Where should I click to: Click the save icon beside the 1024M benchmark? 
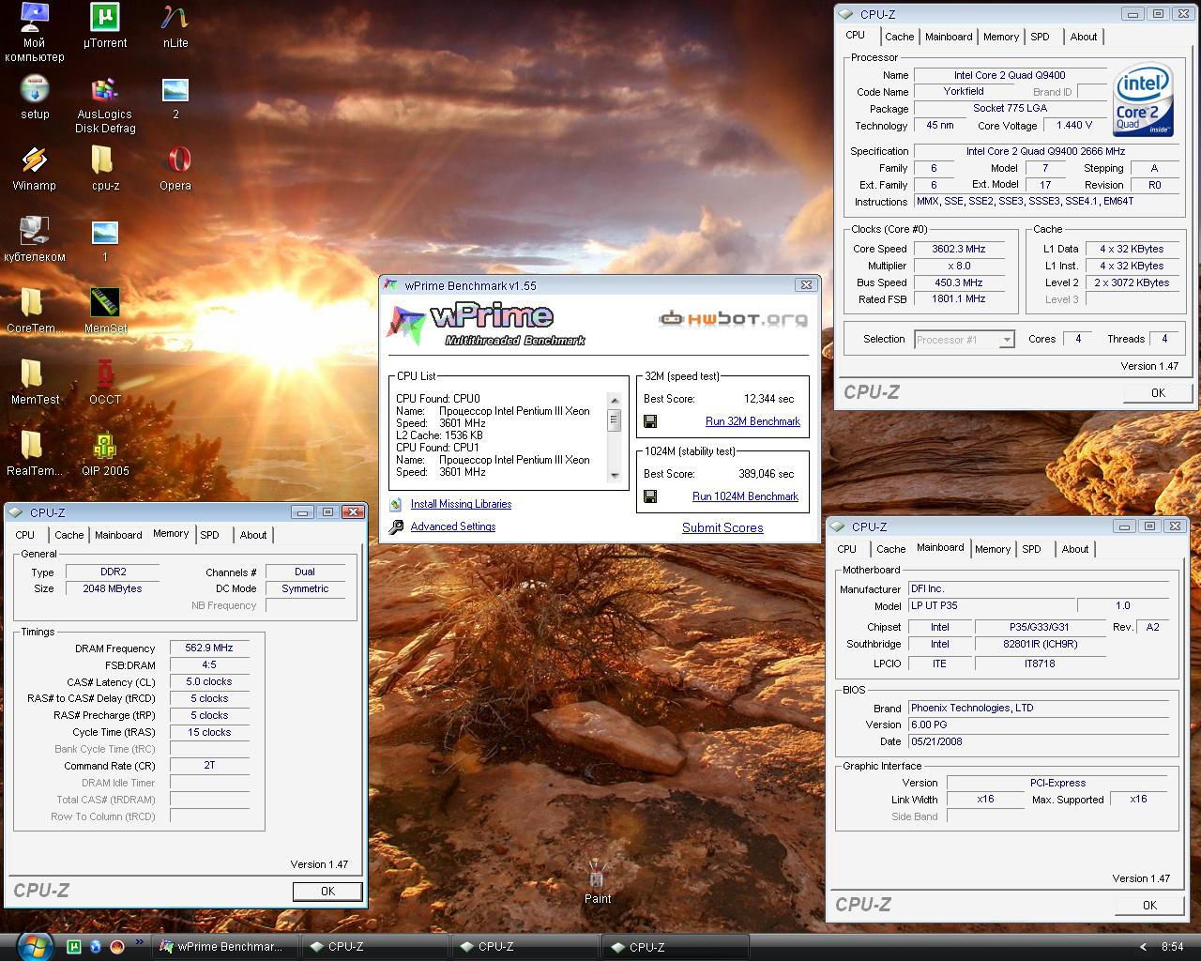click(650, 496)
